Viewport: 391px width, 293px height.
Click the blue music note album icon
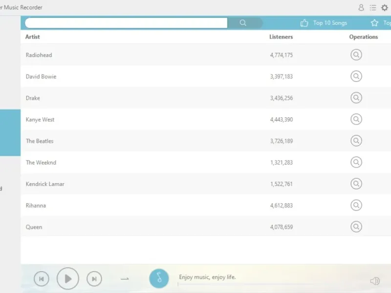tap(159, 278)
